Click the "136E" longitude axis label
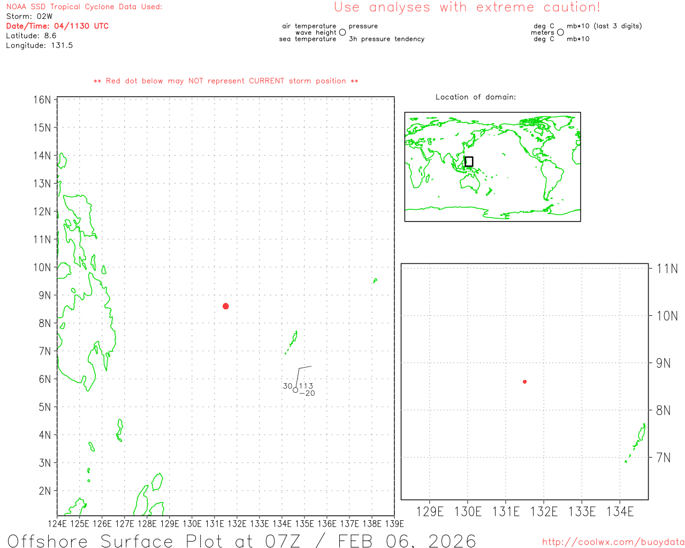Viewport: 685px width, 548px height. tap(327, 523)
